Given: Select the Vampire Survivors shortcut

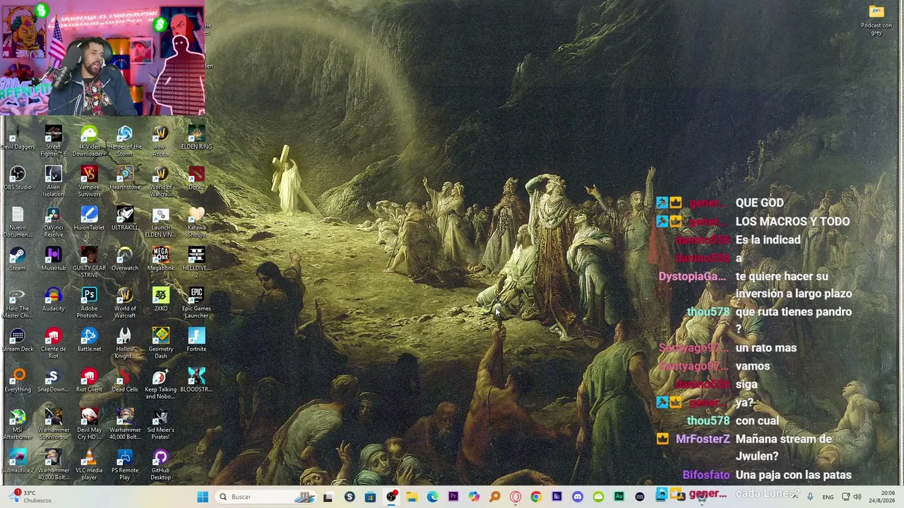Looking at the screenshot, I should click(x=89, y=181).
